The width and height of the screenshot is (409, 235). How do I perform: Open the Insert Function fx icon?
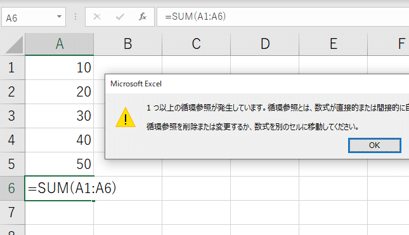coord(143,17)
